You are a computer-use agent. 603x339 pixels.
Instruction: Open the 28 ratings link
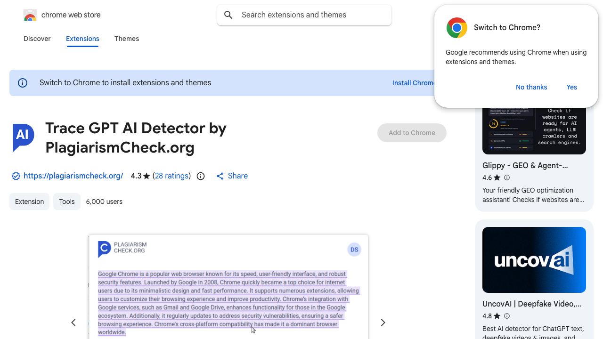pos(171,176)
